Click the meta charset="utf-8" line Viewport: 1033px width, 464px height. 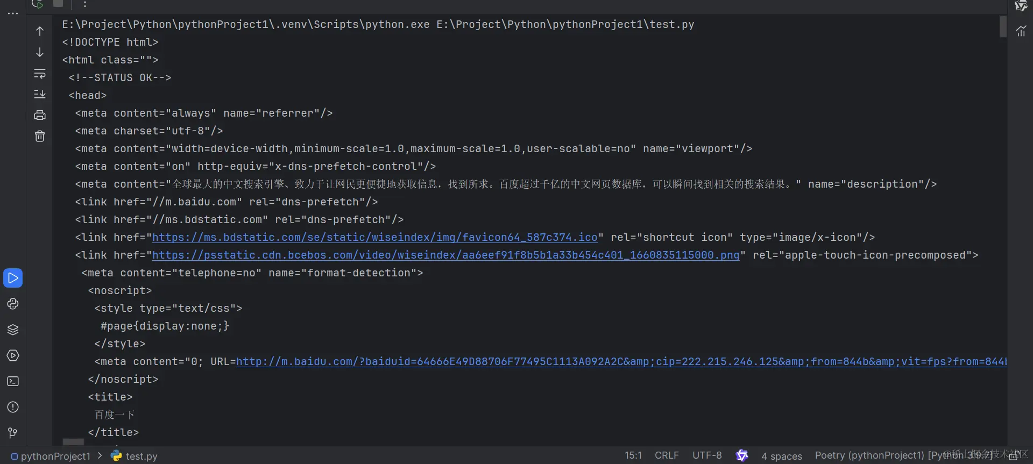pos(149,131)
